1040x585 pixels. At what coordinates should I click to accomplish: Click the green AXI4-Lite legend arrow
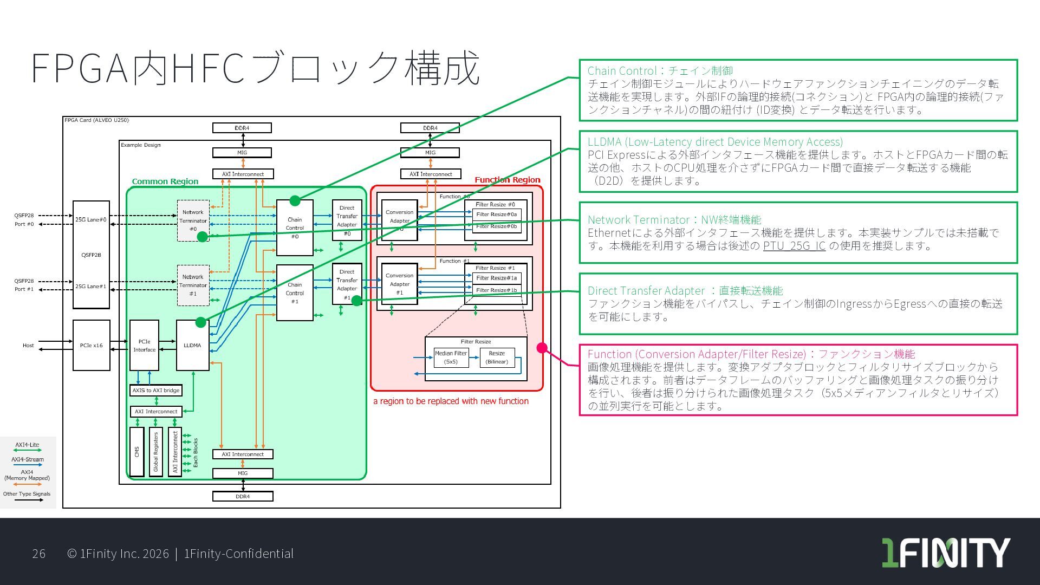click(27, 451)
